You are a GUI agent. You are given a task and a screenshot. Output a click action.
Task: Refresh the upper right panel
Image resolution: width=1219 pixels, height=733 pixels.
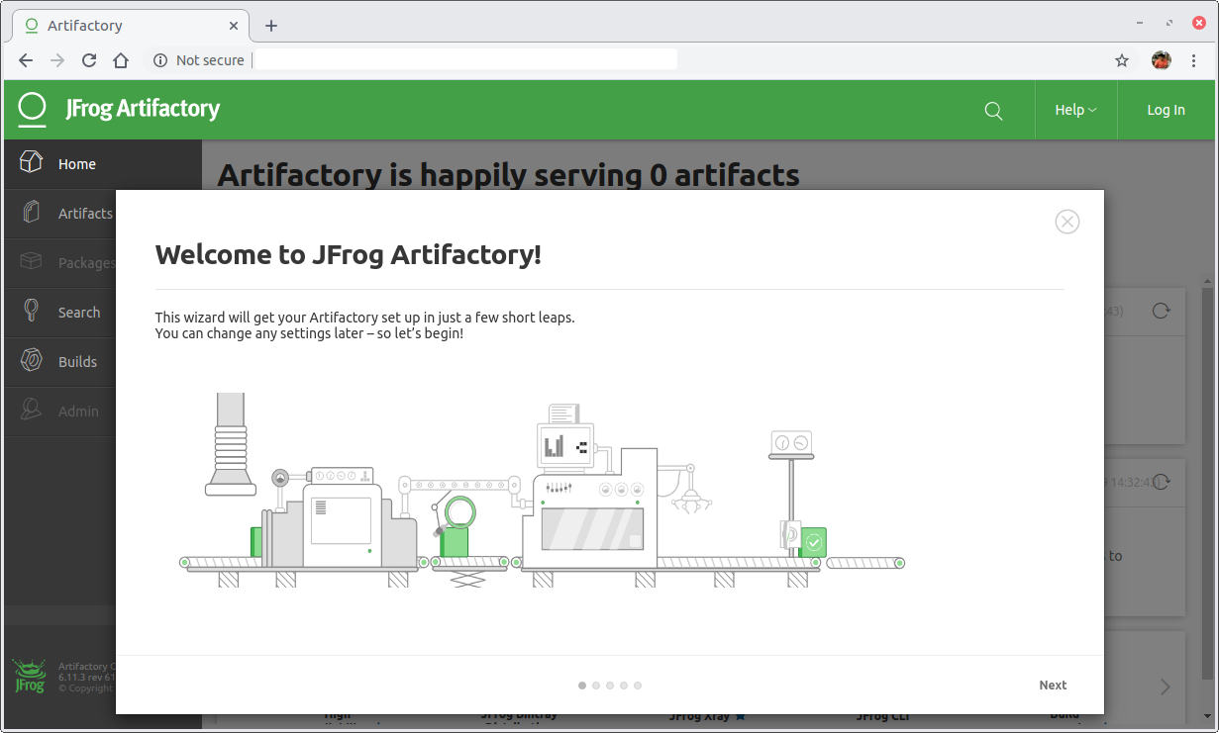pyautogui.click(x=1161, y=312)
